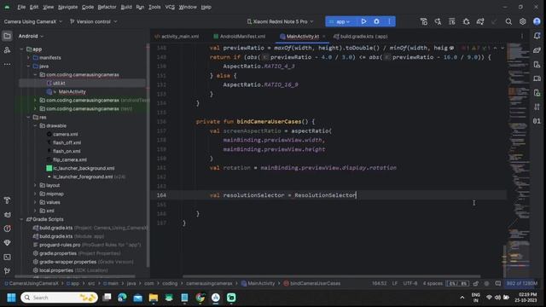Open Windows Start menu
The width and height of the screenshot is (546, 307).
click(11, 298)
